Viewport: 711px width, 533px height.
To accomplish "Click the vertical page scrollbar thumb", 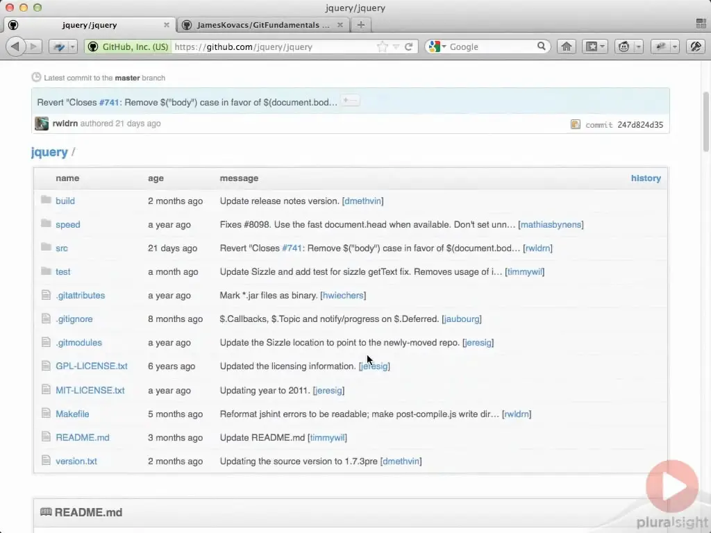I will tap(705, 121).
